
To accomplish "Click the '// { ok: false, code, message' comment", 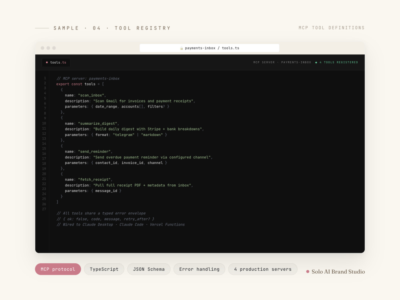I will (105, 219).
